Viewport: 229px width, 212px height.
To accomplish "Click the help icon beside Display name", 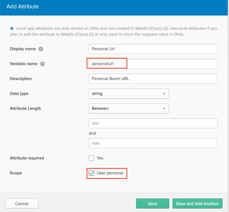I will point(41,49).
